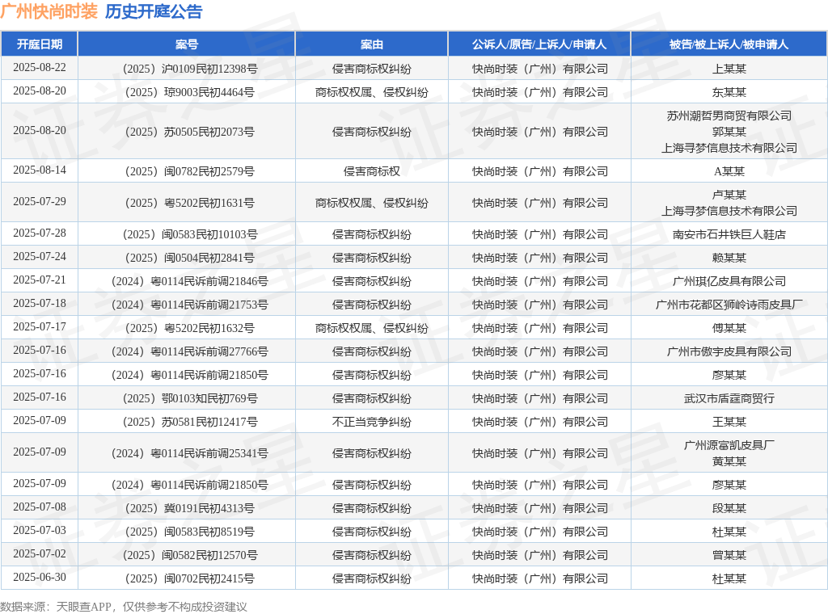Select case number (2025)鄂0103知民初769号
This screenshot has height=614, width=828.
190,398
